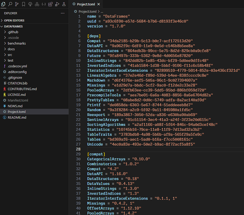The image size is (244, 215).
Task: Open the Testing flask view
Action: tap(64, 4)
